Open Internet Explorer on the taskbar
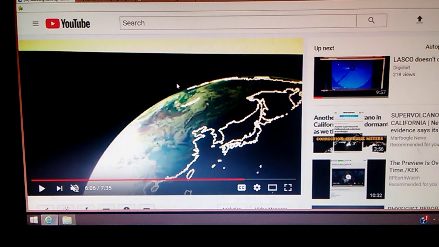The height and width of the screenshot is (247, 439). point(49,220)
